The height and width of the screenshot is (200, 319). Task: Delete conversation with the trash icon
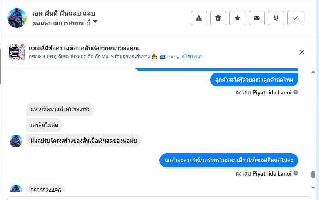[218, 18]
